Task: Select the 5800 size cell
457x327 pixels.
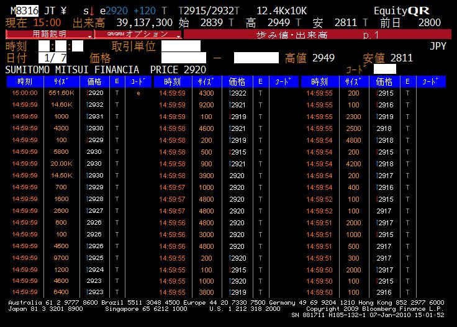Action: tap(61, 151)
